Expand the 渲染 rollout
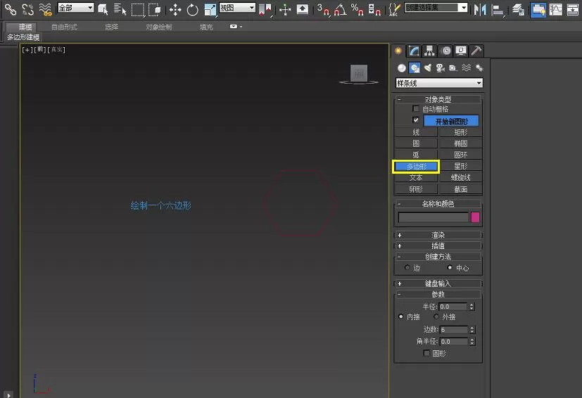This screenshot has width=582, height=398. point(438,235)
